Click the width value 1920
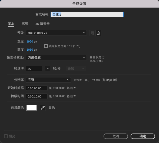The height and width of the screenshot is (143, 159). tap(30, 41)
